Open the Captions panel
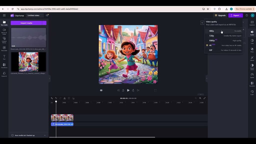 tap(252, 23)
